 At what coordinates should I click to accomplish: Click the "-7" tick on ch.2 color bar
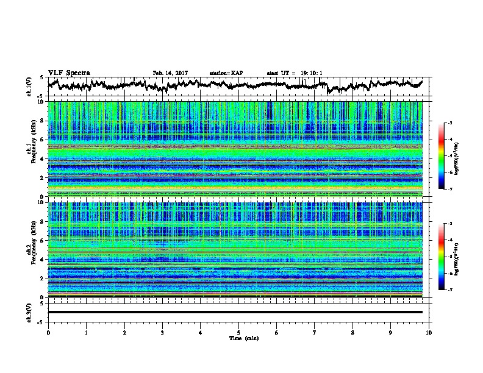[450, 290]
